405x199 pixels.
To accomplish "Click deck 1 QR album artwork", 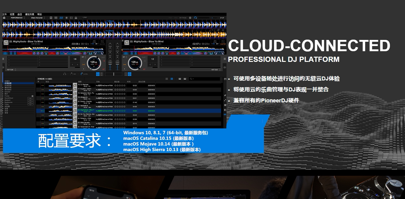I will tap(6, 43).
